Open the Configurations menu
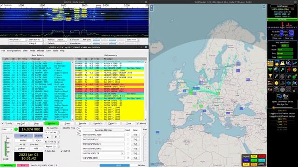This screenshot has height=167, width=298. pos(14,51)
